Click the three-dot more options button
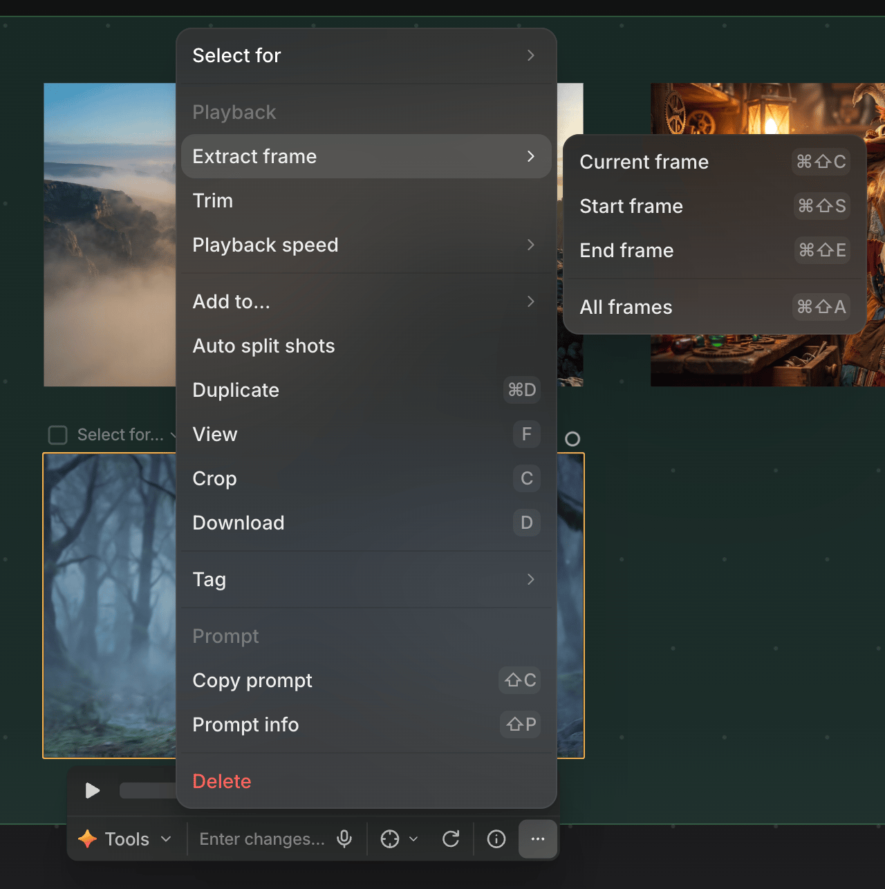 (x=538, y=839)
